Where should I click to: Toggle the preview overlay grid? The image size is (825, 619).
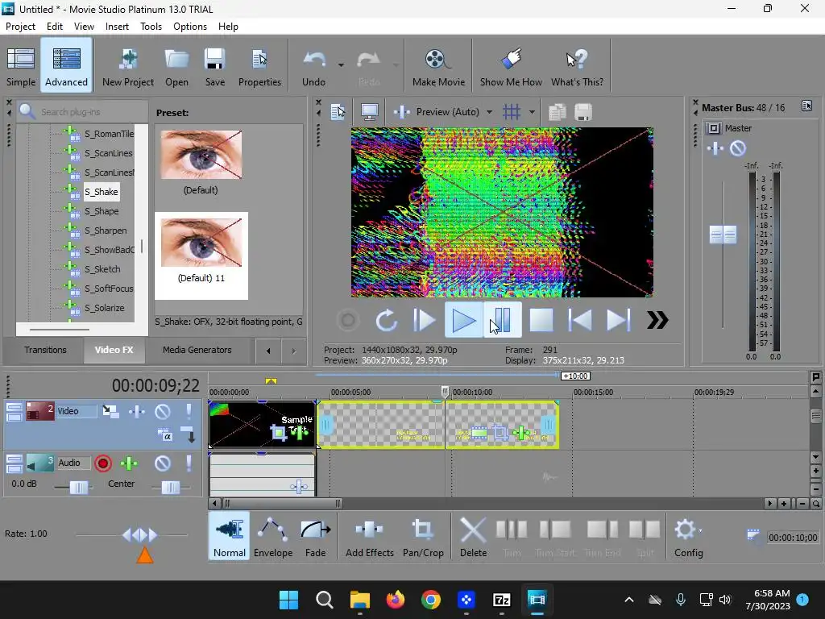coord(512,112)
